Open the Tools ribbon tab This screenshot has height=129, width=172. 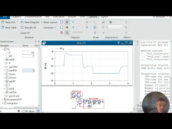pos(82,17)
